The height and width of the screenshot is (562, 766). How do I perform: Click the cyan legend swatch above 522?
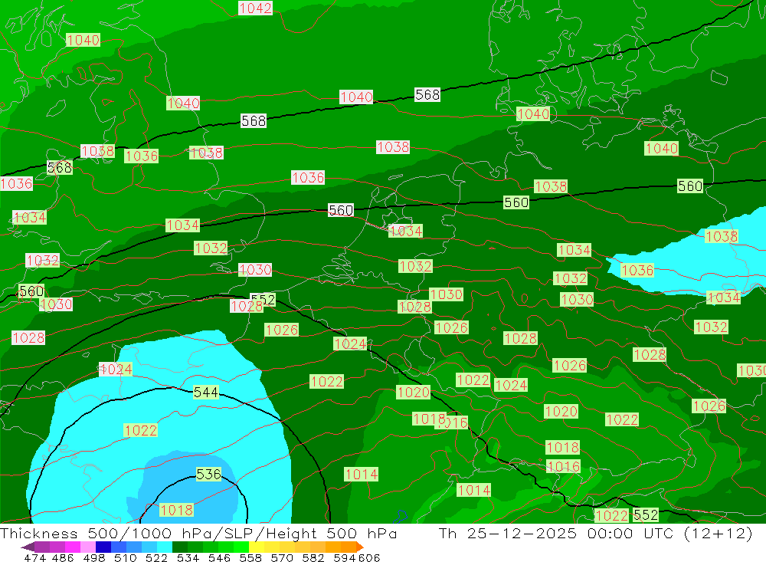point(165,547)
